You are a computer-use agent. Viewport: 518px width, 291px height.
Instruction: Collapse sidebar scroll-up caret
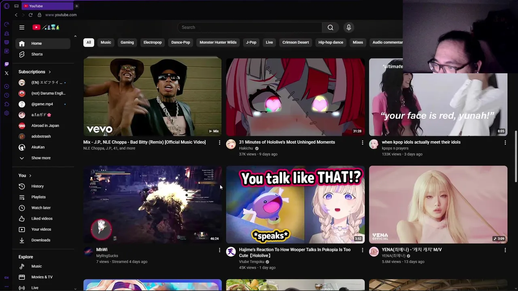coord(75,37)
